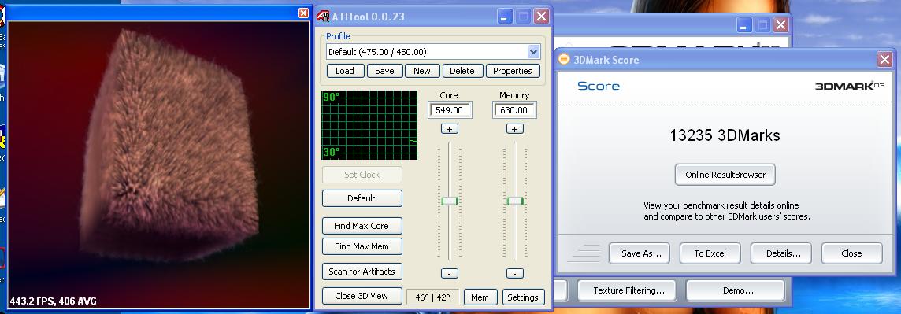
Task: Close the 3DMark main window behind
Action: pos(780,24)
